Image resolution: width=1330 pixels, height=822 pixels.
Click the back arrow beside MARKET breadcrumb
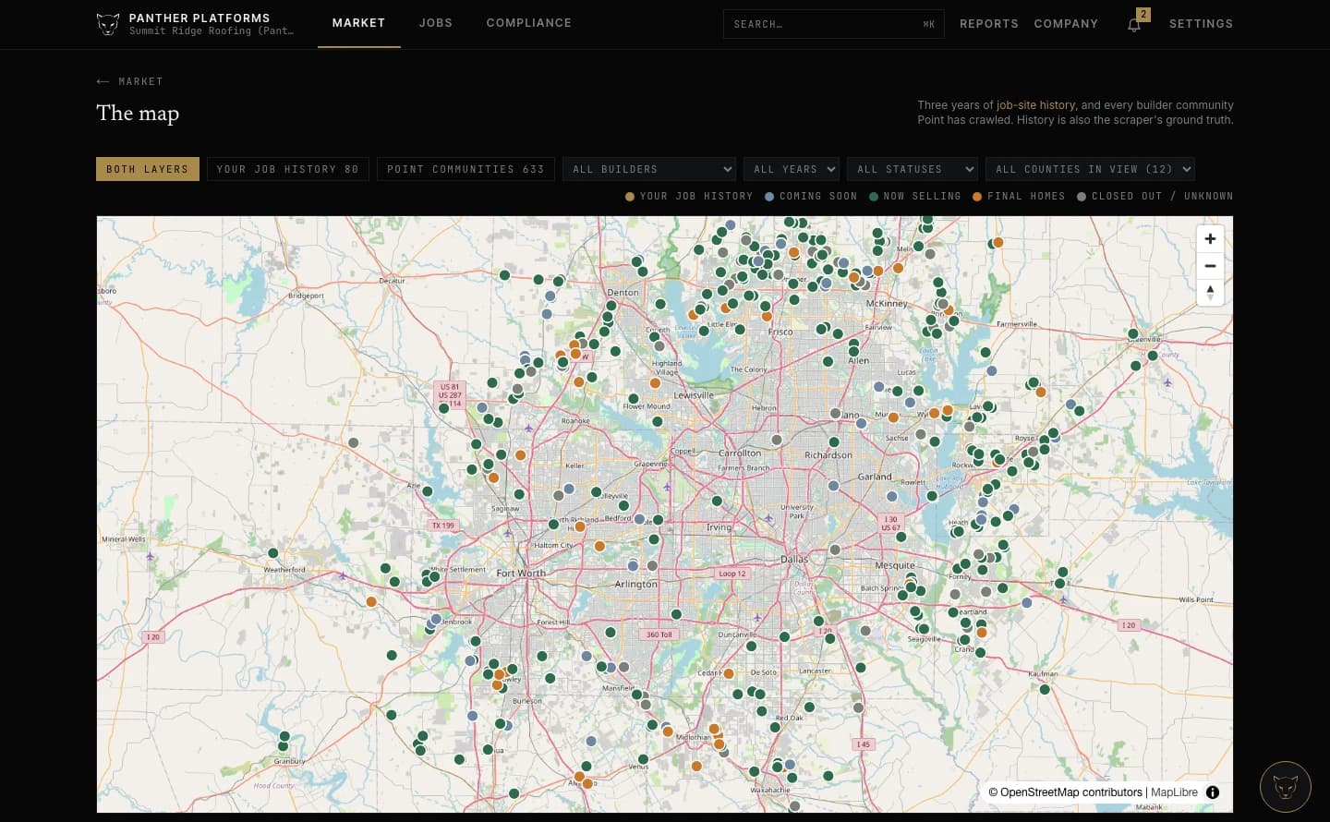click(103, 81)
